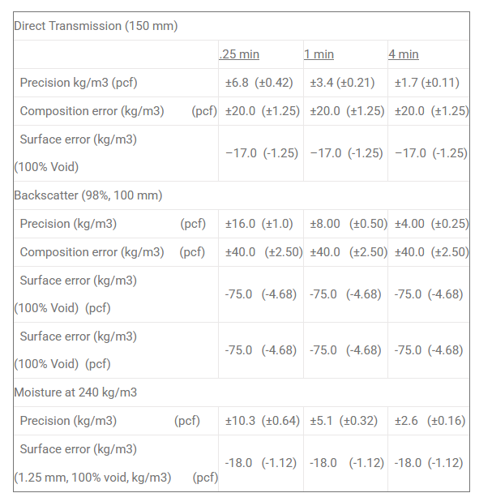The image size is (492, 493).
Task: Select the "Direct Transmission (150 mm)" section heading
Action: pos(96,26)
